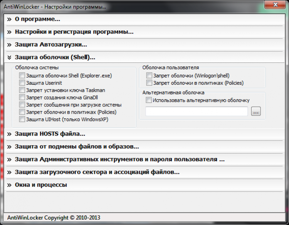Screen dimensions: 289x225
Task: Open "Защита загрузочного сектора и ассоциаций" title
Action: tap(97, 172)
